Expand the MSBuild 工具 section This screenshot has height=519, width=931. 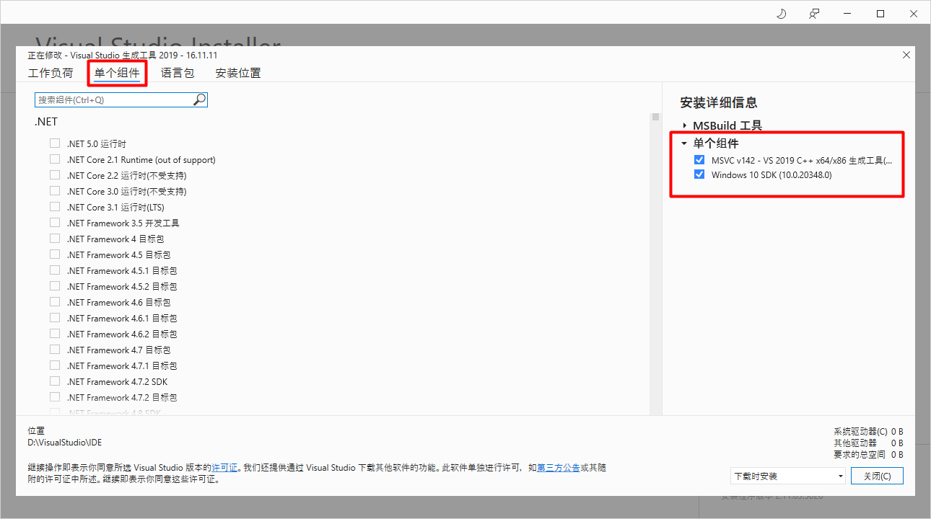pos(684,125)
